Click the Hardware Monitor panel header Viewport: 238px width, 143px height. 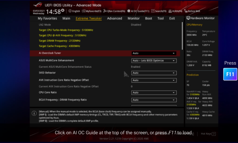201,18
